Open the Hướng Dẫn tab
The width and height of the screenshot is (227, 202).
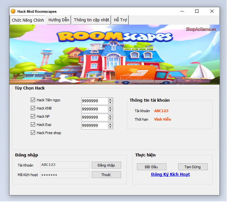click(59, 20)
